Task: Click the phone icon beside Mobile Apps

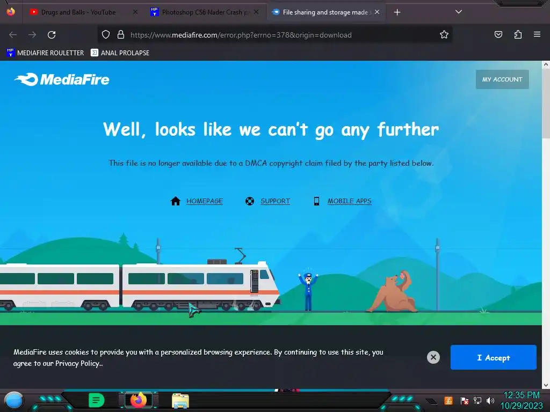Action: pos(316,201)
